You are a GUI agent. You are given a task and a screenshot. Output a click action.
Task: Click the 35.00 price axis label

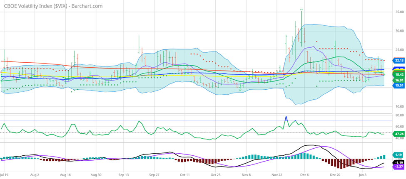399,12
